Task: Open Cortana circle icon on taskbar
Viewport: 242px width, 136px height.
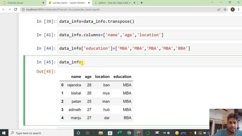Action: [x=78, y=133]
